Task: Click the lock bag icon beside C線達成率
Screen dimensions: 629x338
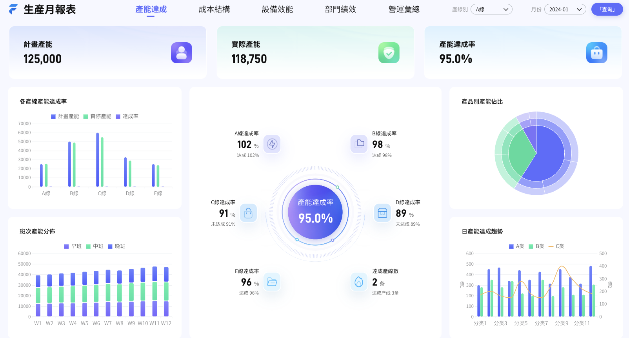Action: tap(248, 213)
